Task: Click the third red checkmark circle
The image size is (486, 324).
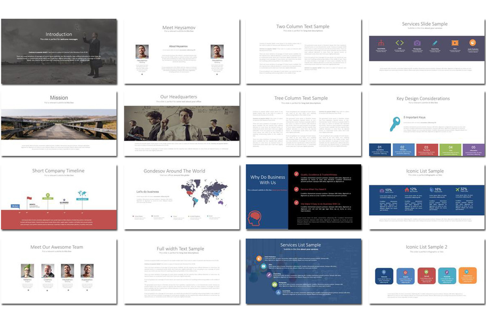Action: (296, 204)
